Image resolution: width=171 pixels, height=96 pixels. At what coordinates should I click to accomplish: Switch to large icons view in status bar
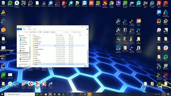tap(87, 66)
